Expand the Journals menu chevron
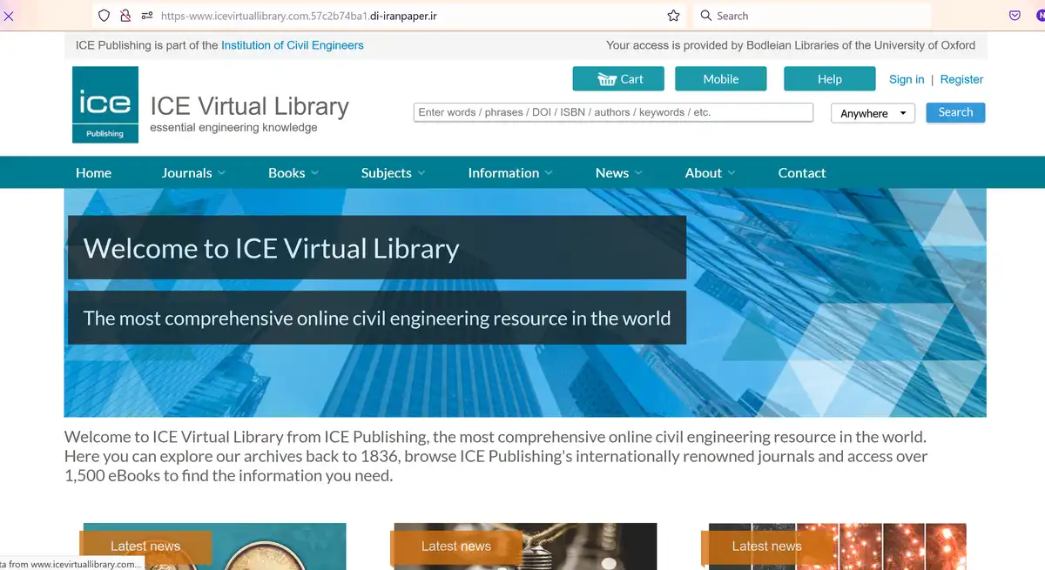Image resolution: width=1045 pixels, height=570 pixels. point(222,172)
